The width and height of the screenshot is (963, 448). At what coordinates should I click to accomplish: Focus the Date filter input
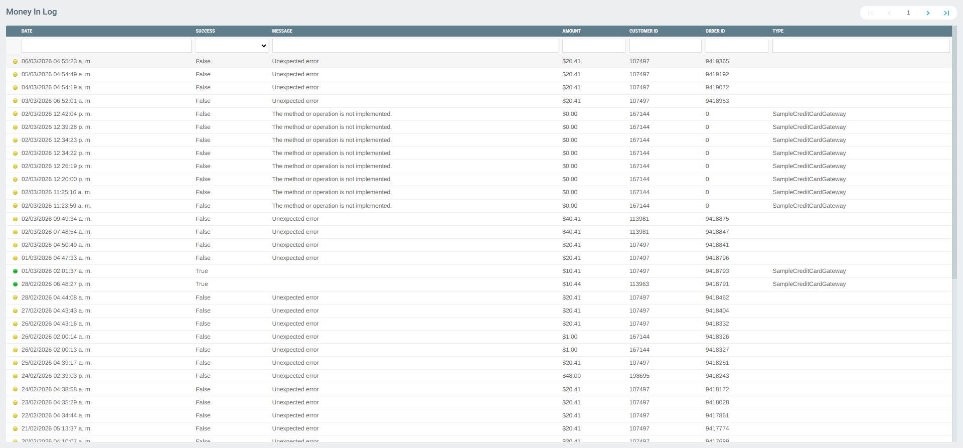pos(106,46)
